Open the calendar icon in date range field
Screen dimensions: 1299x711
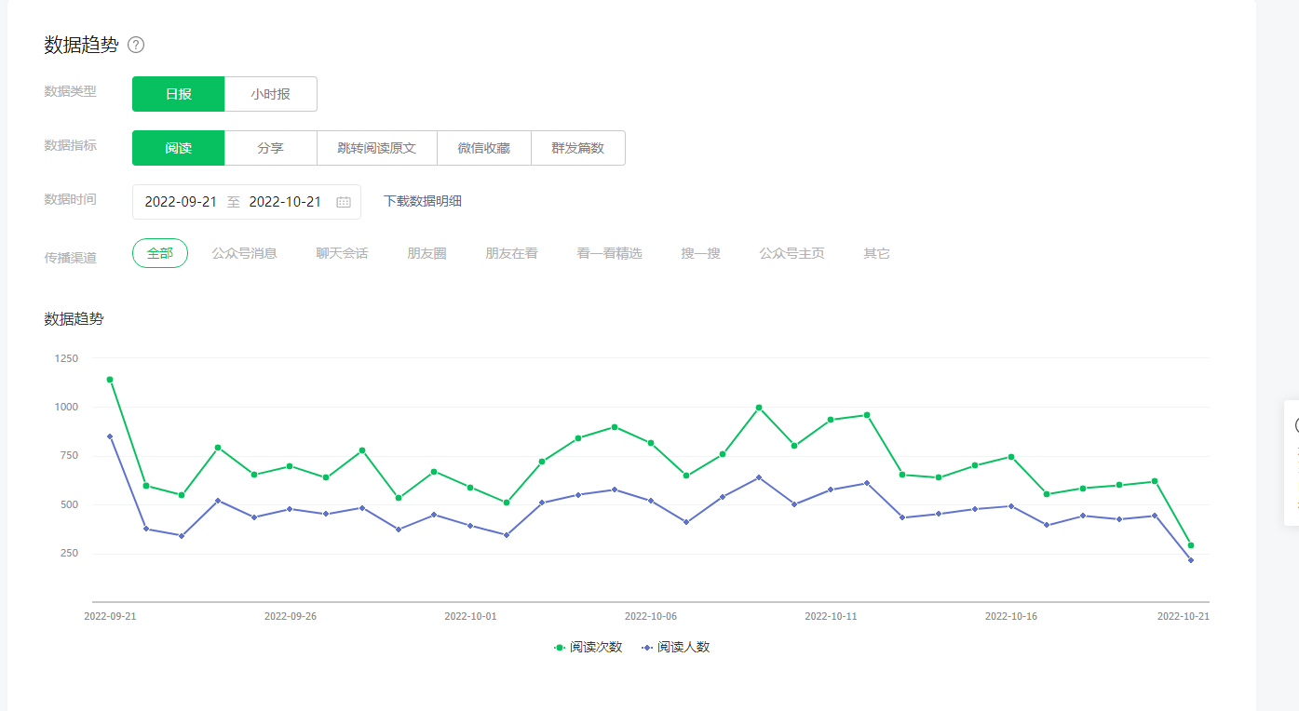[344, 202]
